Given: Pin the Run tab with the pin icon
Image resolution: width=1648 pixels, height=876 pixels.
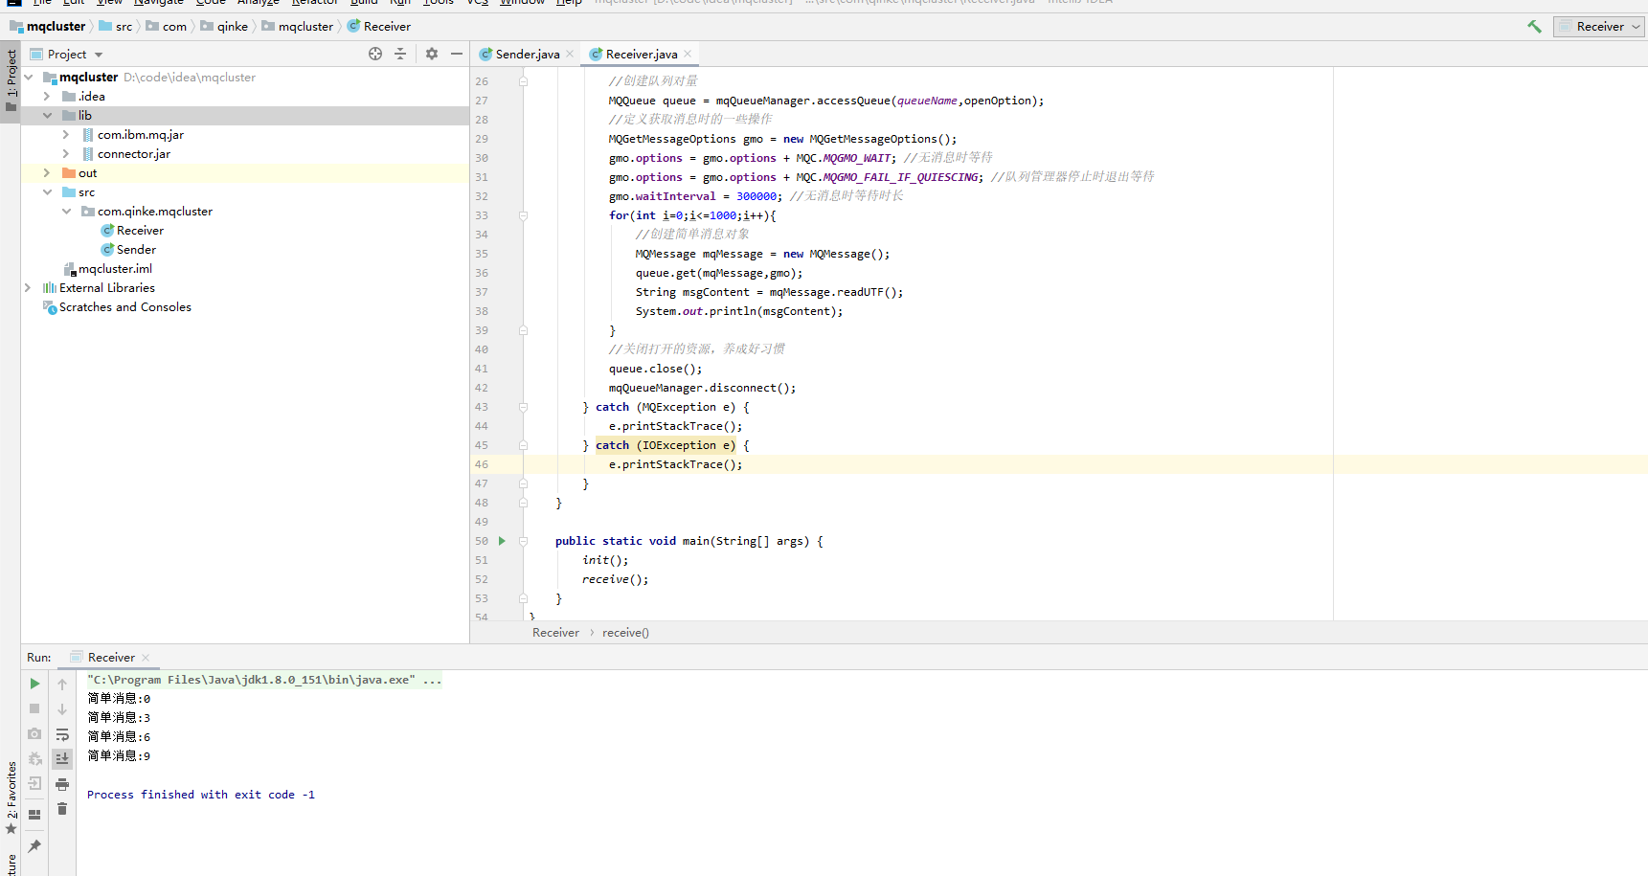Looking at the screenshot, I should (x=34, y=845).
